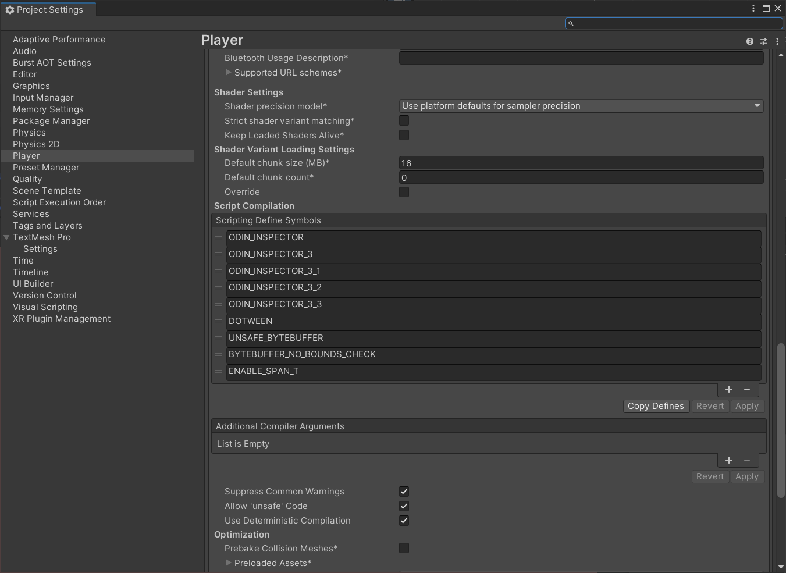Edit Default chunk size field
The width and height of the screenshot is (786, 573).
(581, 163)
